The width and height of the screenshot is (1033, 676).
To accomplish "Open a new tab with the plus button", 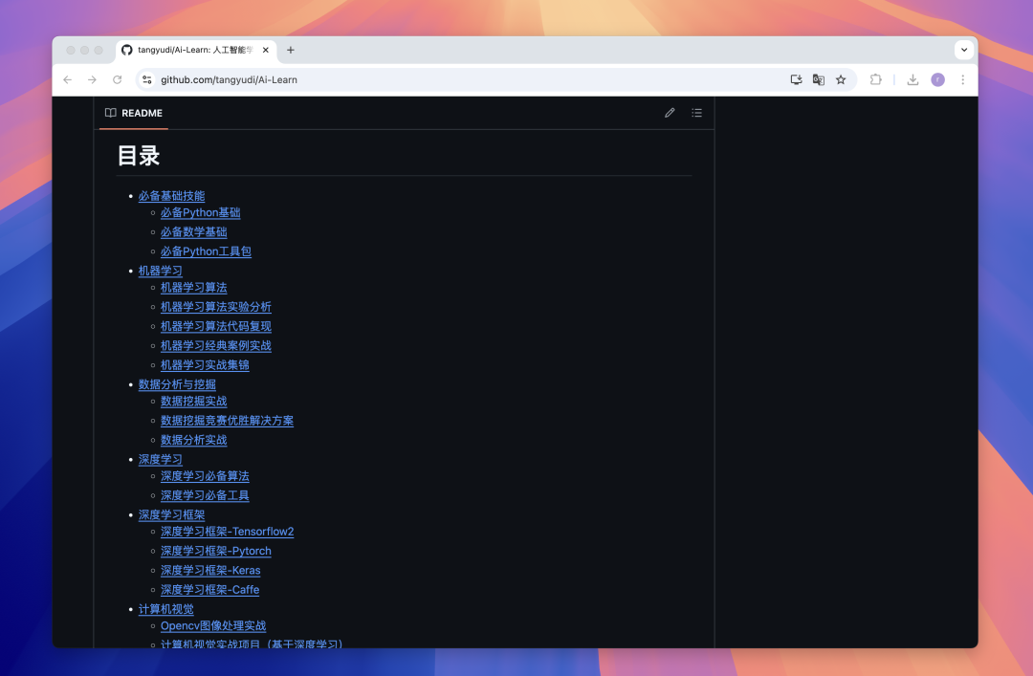I will click(291, 50).
